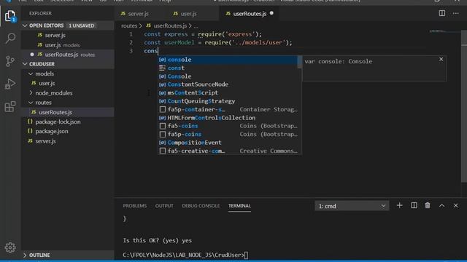
Task: Kill terminal with trash icon
Action: (428, 205)
